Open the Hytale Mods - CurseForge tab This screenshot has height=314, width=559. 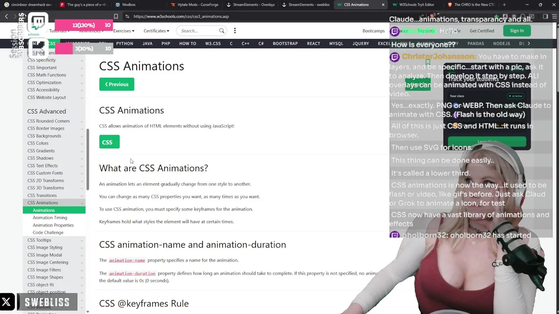194,4
